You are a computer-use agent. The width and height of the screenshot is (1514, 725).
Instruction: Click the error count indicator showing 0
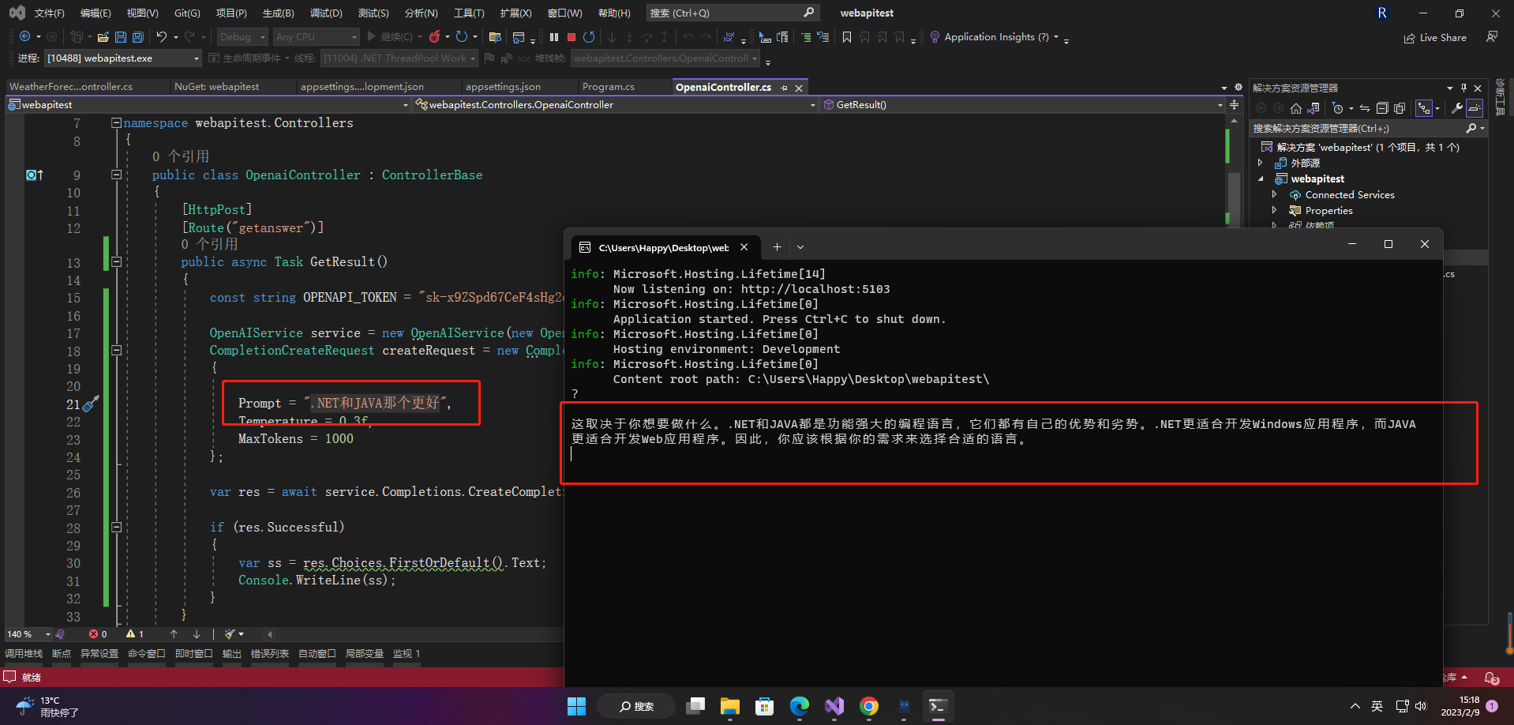[98, 634]
